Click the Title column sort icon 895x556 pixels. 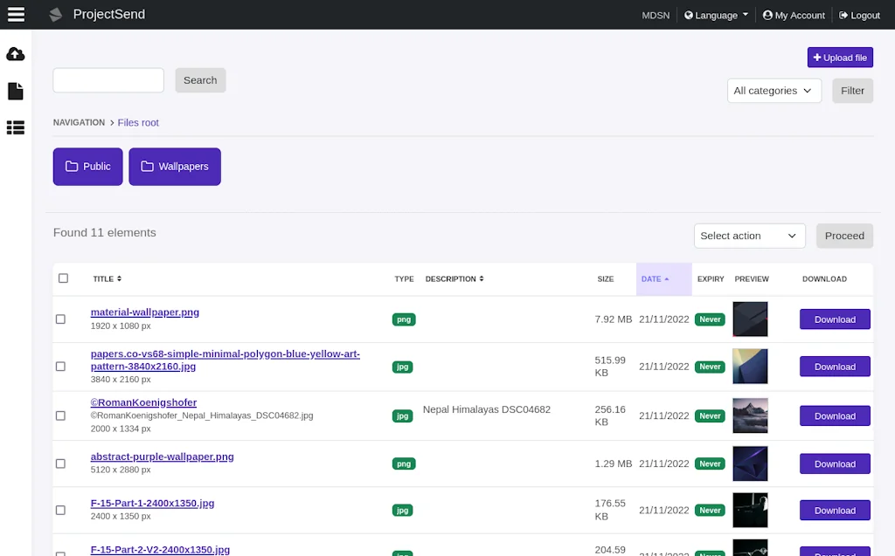[121, 278]
